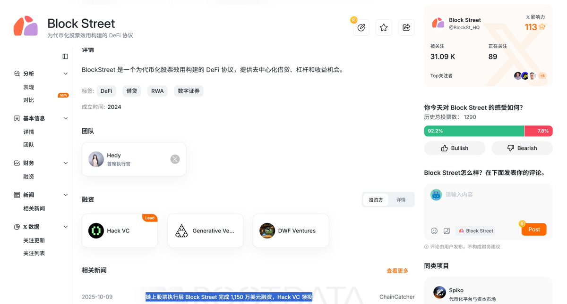Switch to 投资方 tab

tap(376, 200)
